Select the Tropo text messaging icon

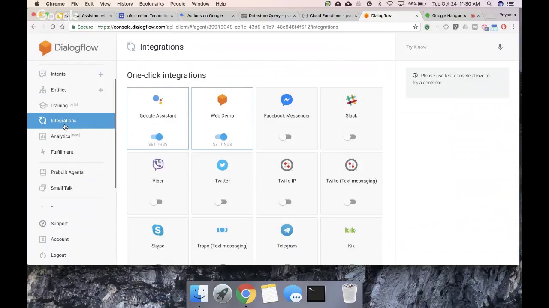[x=222, y=230]
